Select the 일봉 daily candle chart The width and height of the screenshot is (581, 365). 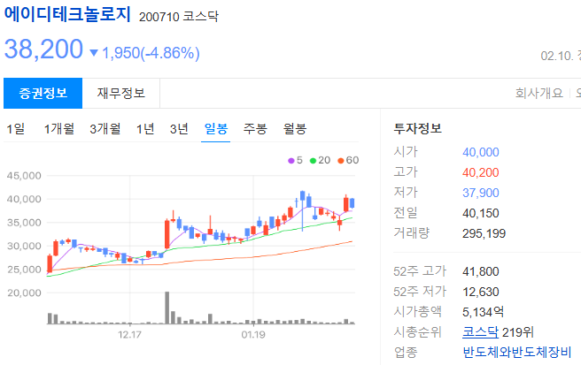point(215,129)
